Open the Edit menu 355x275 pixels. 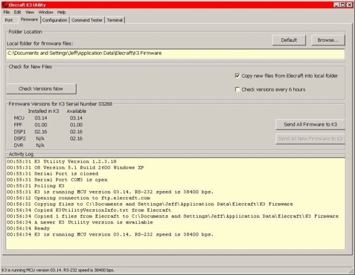click(x=18, y=12)
